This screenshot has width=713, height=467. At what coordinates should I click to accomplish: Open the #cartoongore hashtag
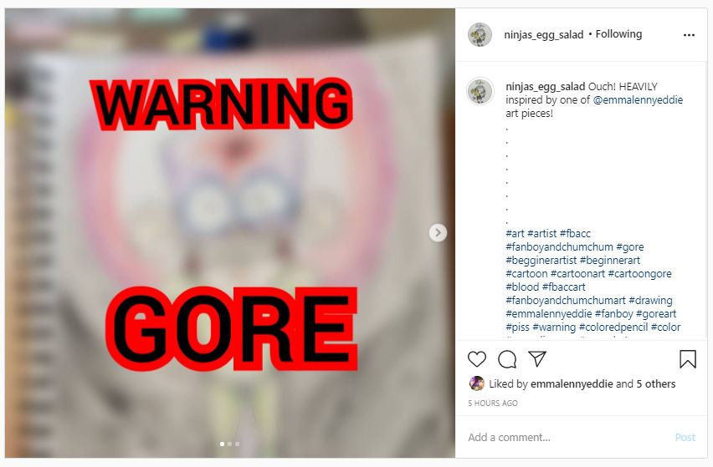(x=639, y=274)
